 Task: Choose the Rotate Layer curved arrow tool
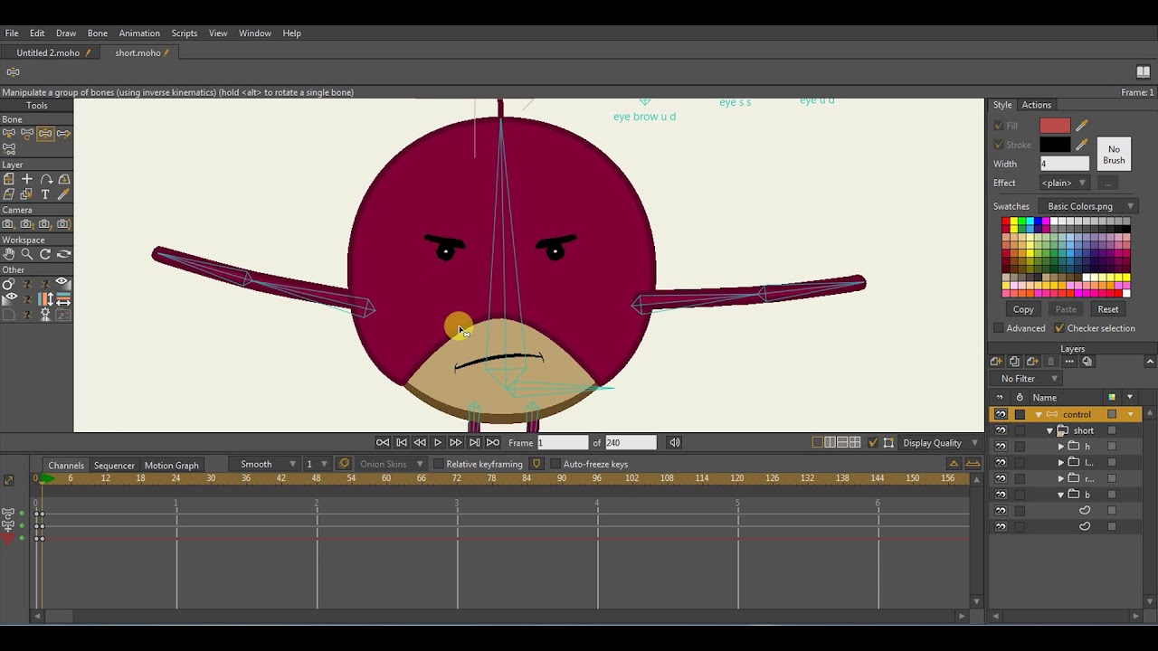[45, 179]
